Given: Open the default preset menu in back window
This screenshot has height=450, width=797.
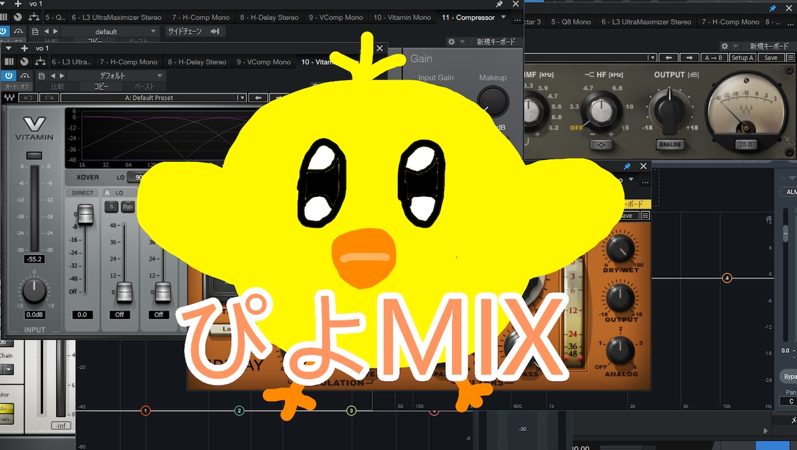Looking at the screenshot, I should (110, 31).
